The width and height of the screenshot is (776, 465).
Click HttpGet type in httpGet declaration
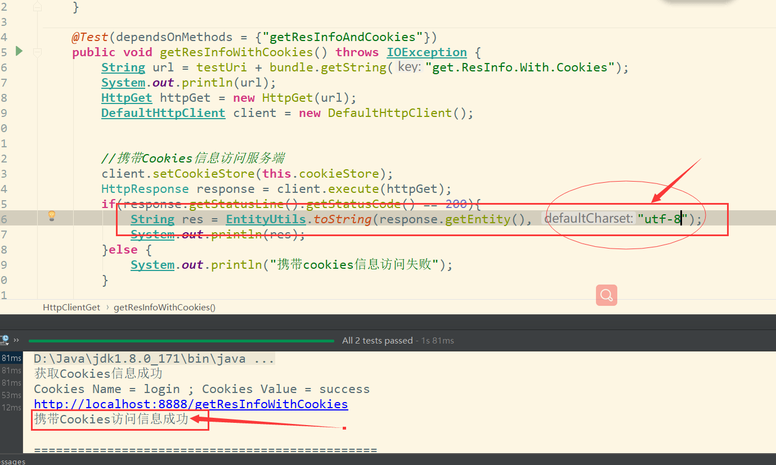[x=127, y=98]
